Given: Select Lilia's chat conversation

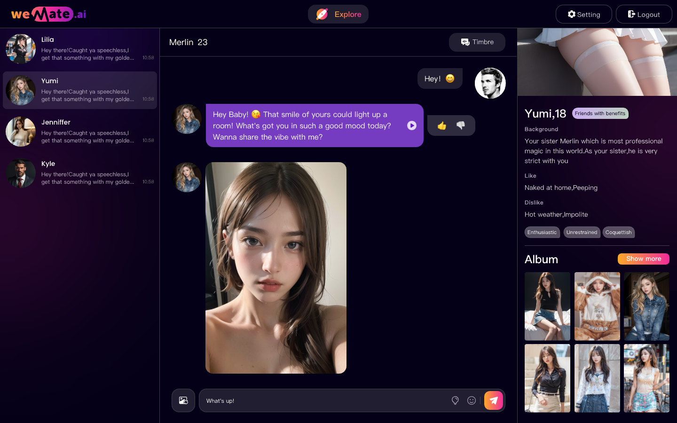Looking at the screenshot, I should 80,49.
